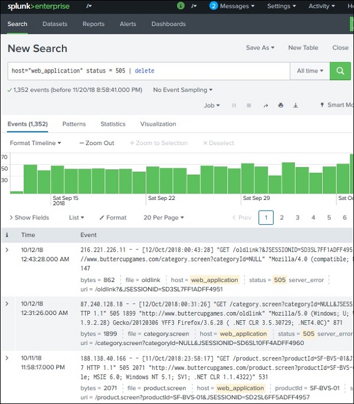Pause the running search job

click(x=234, y=106)
